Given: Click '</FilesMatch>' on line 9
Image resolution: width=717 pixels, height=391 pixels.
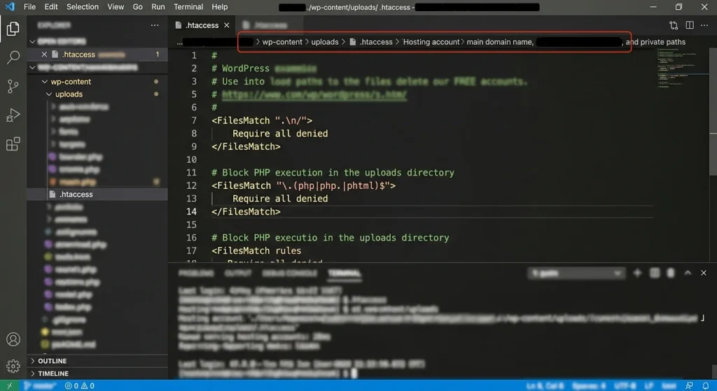Looking at the screenshot, I should (x=246, y=147).
